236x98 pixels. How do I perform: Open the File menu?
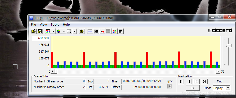click(x=33, y=25)
